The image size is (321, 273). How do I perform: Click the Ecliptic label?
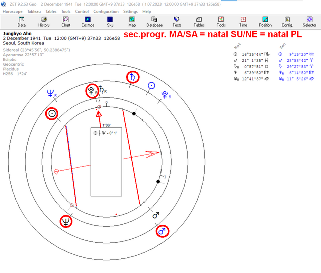point(10,59)
